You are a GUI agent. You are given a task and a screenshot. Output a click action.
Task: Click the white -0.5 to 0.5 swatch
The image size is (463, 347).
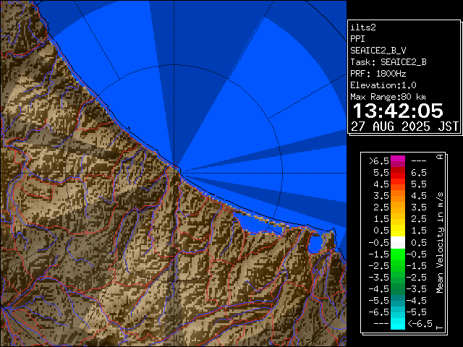397,242
